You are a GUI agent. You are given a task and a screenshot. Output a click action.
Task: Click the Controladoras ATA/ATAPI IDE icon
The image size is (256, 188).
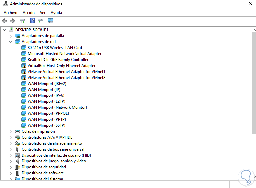click(x=17, y=137)
